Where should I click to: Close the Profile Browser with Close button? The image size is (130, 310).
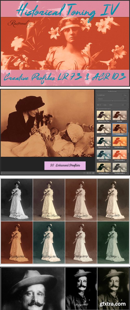125,95
